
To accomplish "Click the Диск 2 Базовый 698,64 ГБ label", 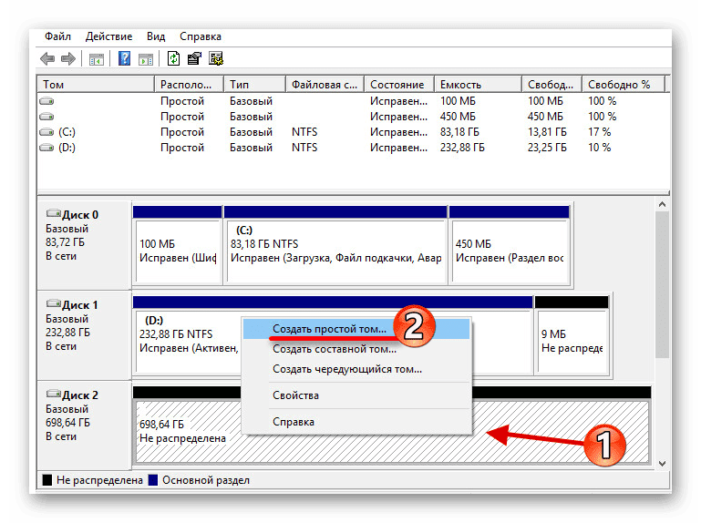I will (x=85, y=426).
